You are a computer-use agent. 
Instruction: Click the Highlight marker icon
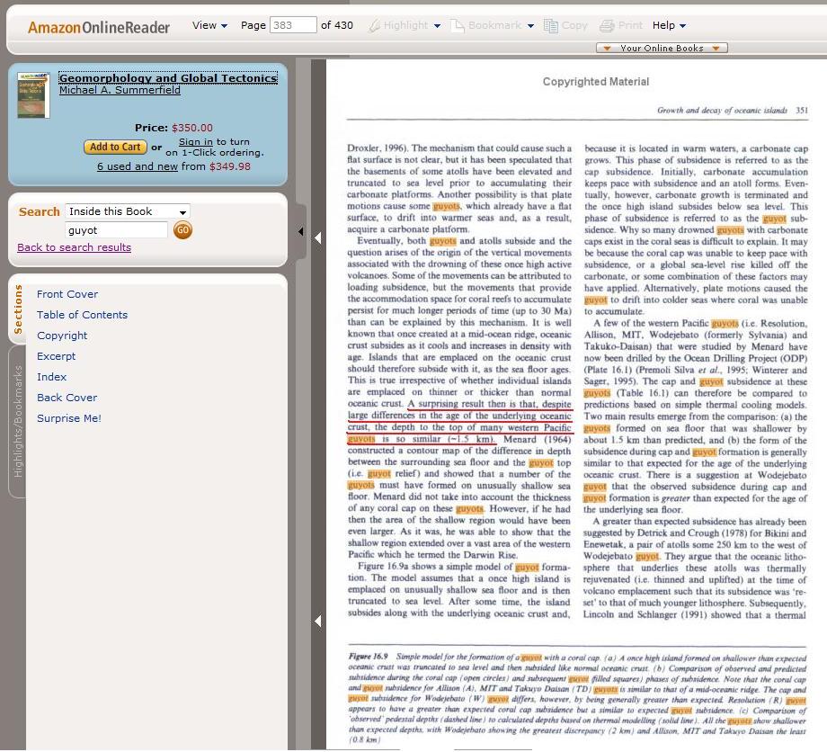pyautogui.click(x=374, y=26)
